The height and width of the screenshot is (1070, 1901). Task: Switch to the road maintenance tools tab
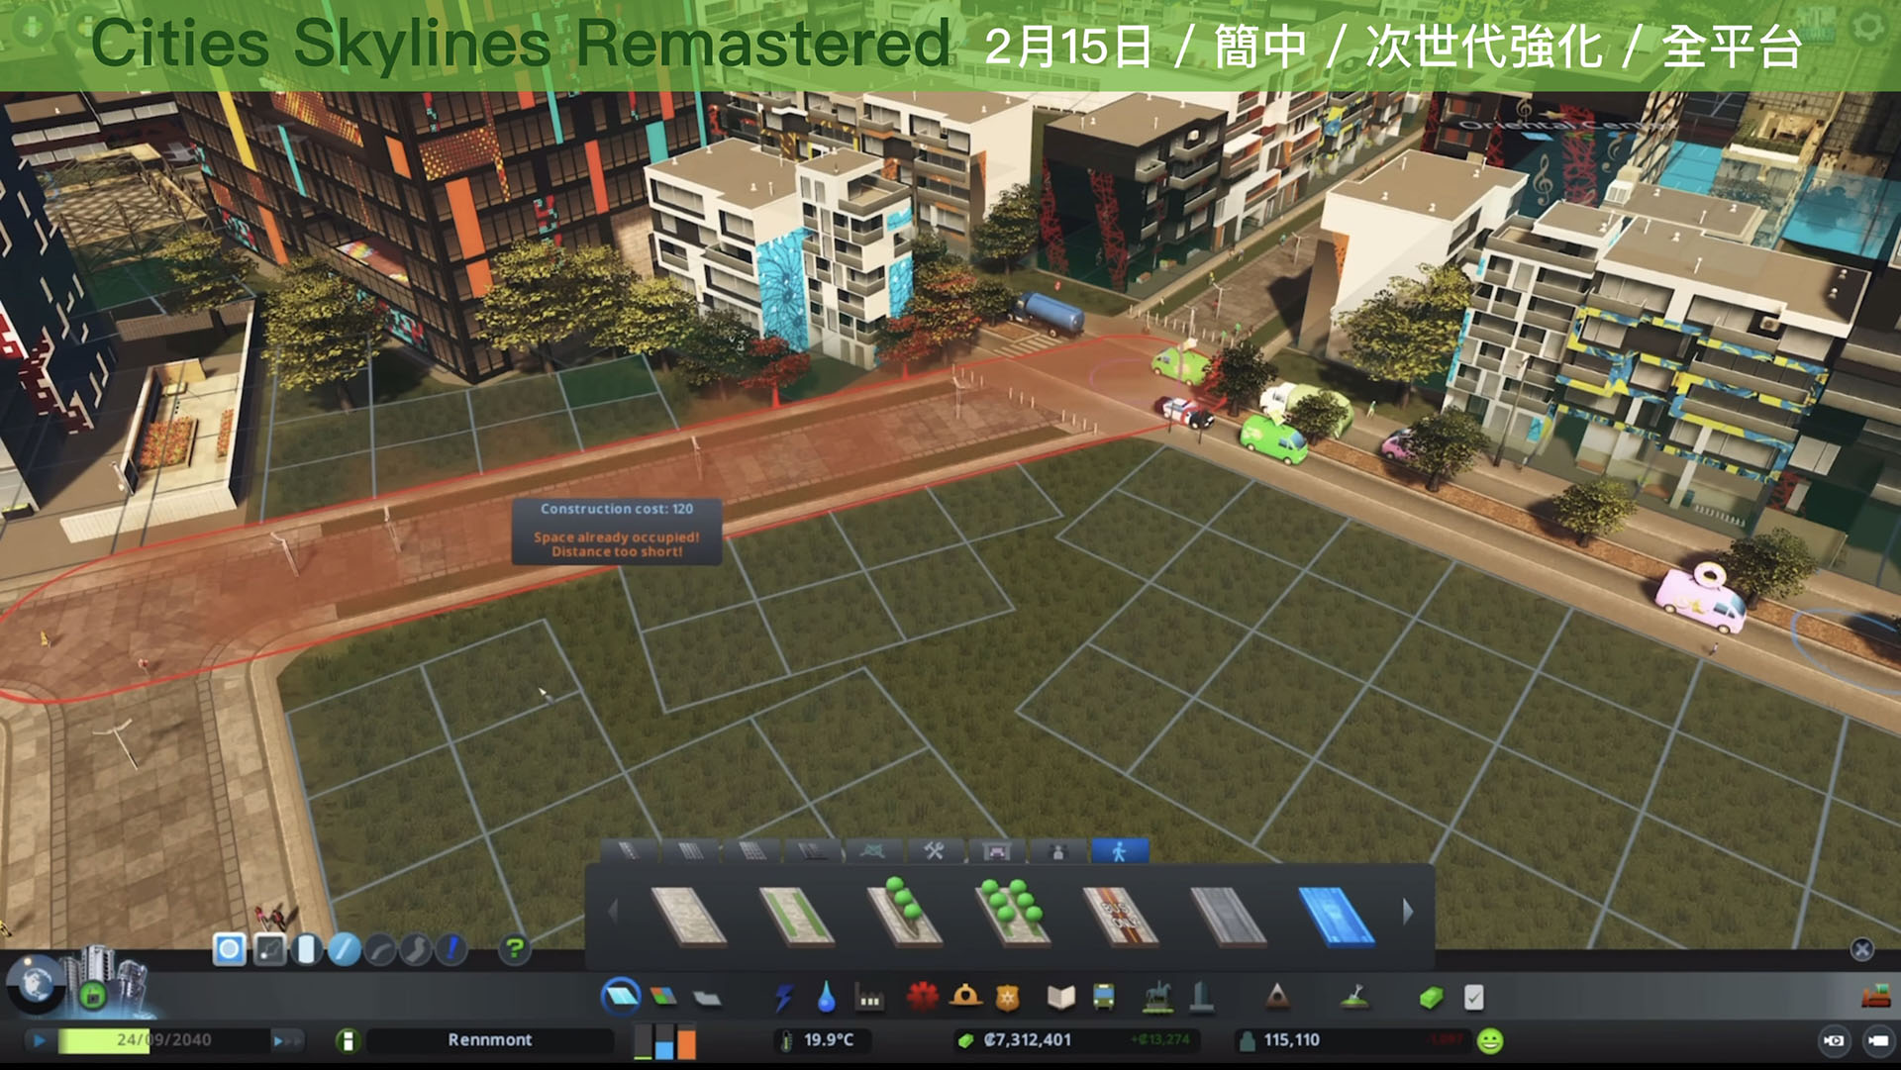pyautogui.click(x=935, y=851)
